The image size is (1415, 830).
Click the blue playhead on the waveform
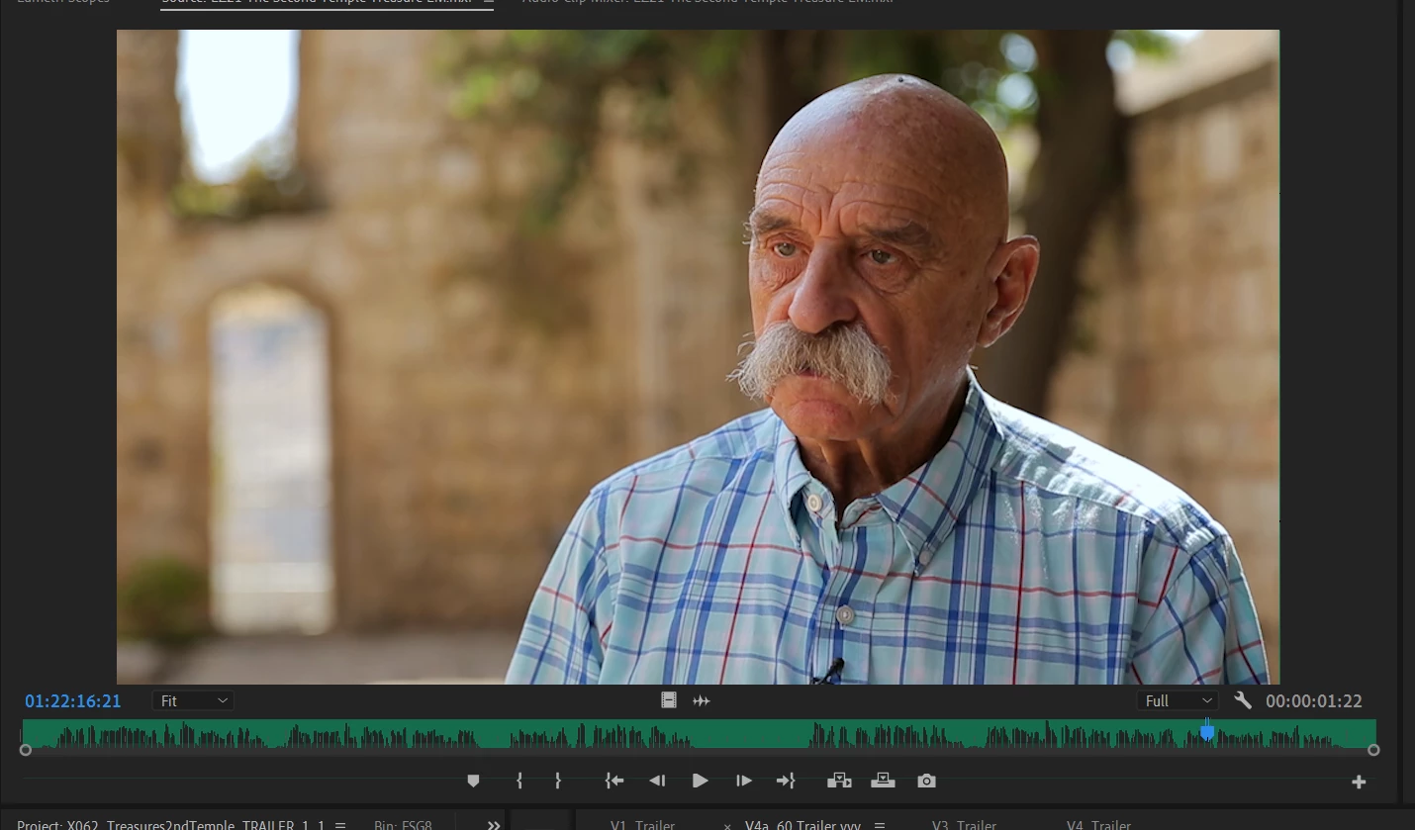point(1207,731)
